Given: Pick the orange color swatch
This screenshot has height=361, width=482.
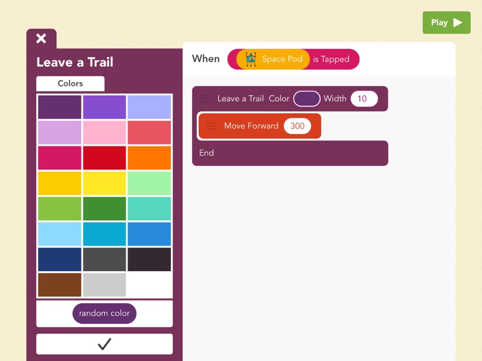Looking at the screenshot, I should [149, 158].
